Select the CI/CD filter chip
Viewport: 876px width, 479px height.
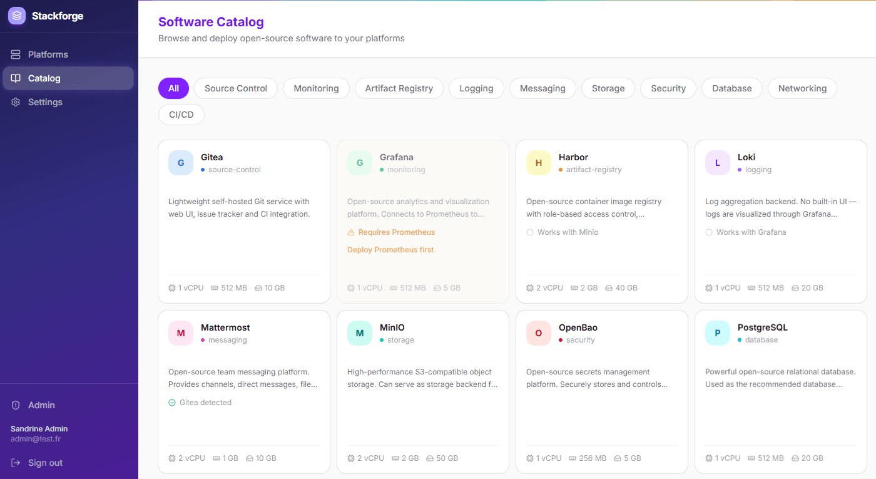pos(181,115)
